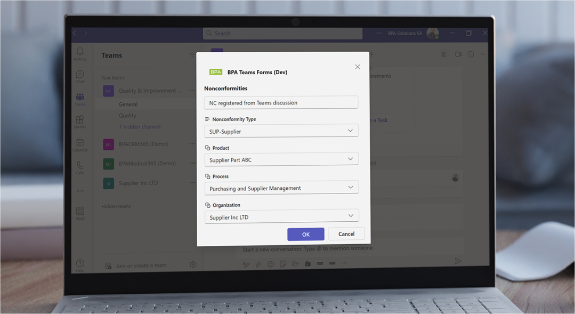
Task: Click the Help question mark icon
Action: (x=80, y=263)
